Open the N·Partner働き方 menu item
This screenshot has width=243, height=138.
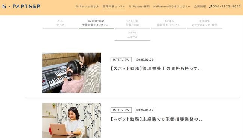coord(87,6)
